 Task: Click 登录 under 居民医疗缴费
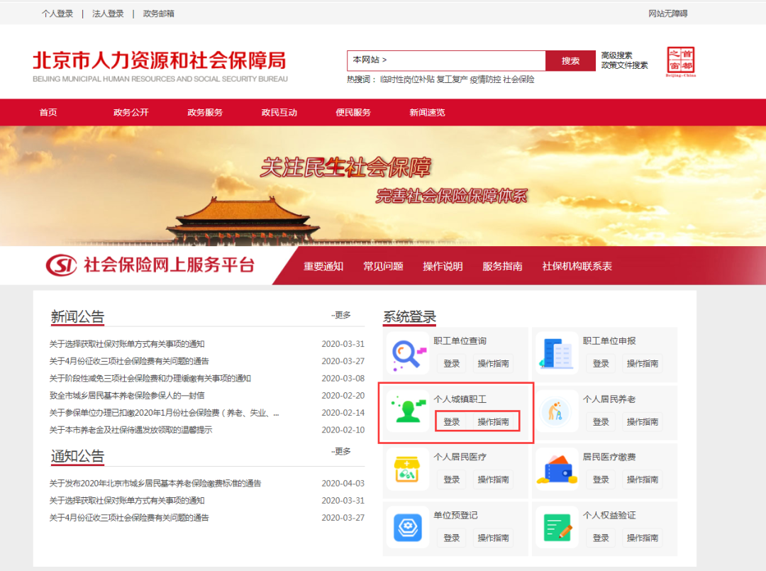click(x=601, y=479)
